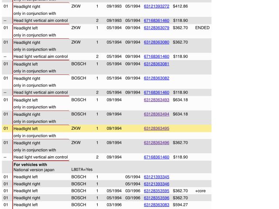Click part number 63121393346
The width and height of the screenshot is (279, 209).
click(x=157, y=184)
